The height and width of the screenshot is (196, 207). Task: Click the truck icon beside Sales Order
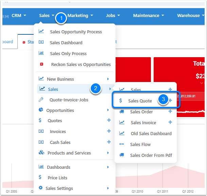point(122,112)
